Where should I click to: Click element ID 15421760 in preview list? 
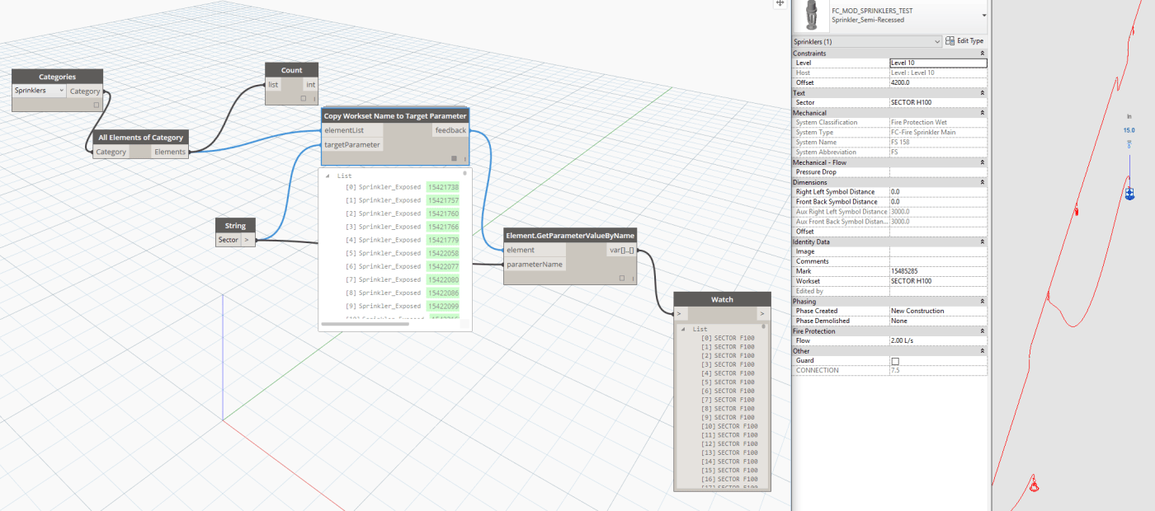(x=443, y=213)
